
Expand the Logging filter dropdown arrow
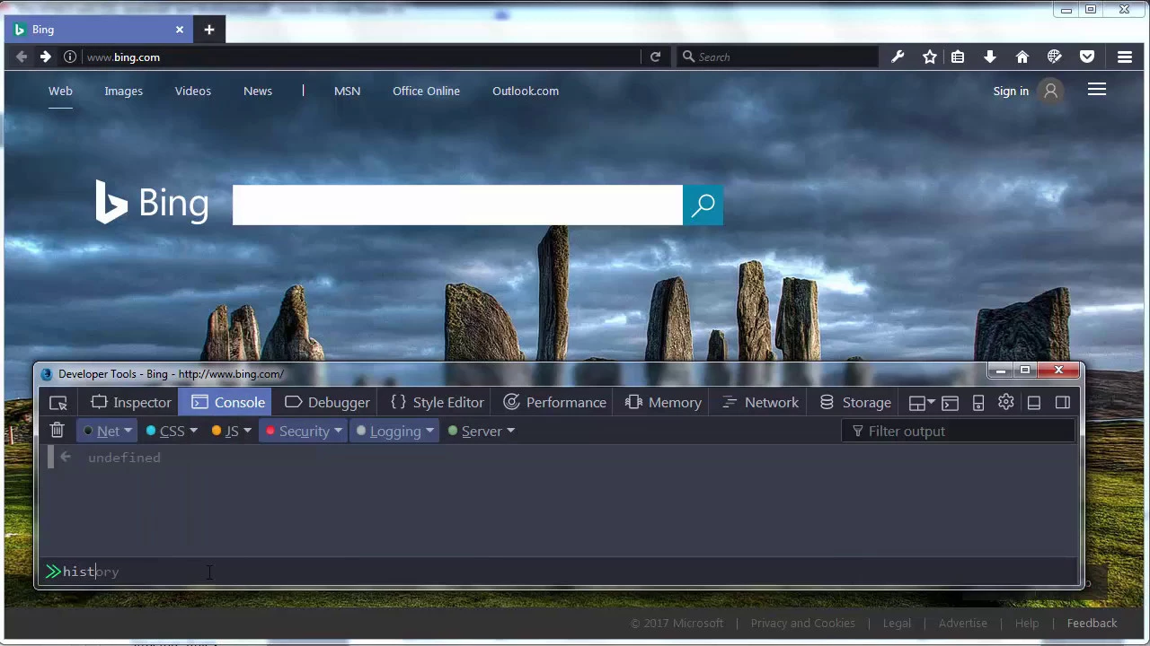429,432
